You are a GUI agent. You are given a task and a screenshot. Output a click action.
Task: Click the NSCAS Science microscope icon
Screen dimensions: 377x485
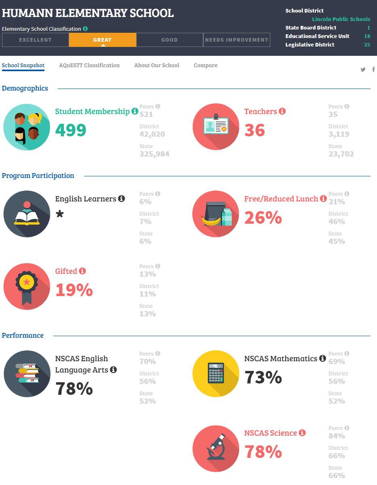[x=216, y=449]
